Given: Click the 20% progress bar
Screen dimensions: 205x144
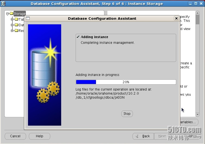Looking at the screenshot, I should [x=126, y=82].
